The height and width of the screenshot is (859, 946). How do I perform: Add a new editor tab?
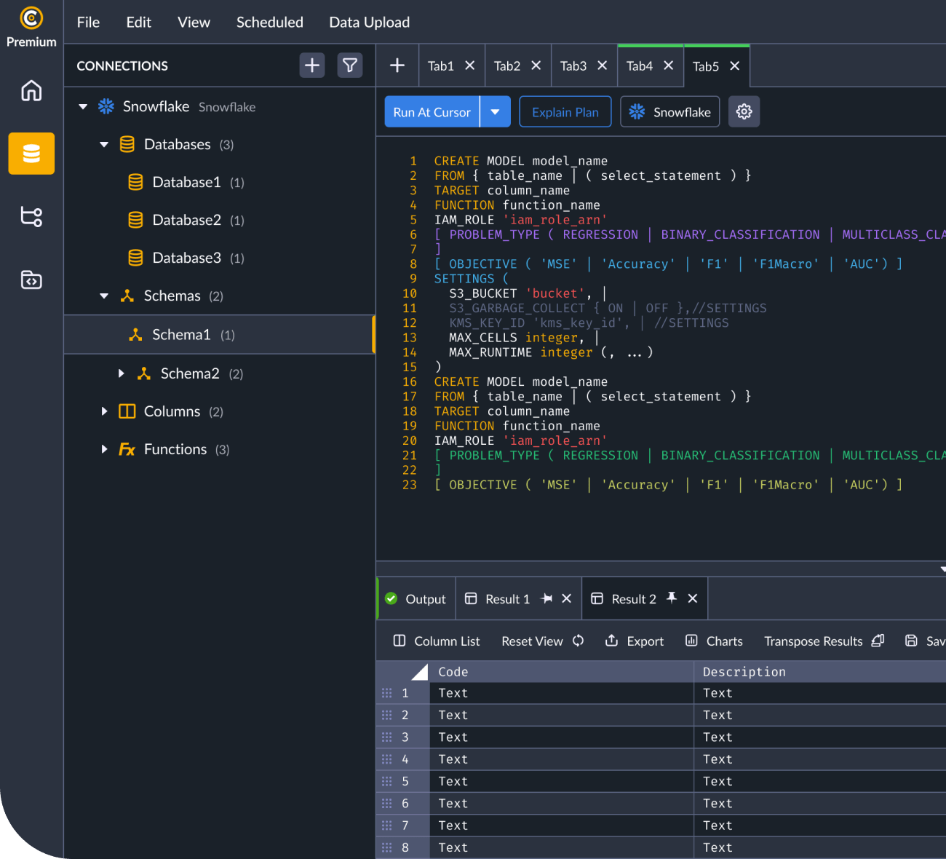pos(397,66)
